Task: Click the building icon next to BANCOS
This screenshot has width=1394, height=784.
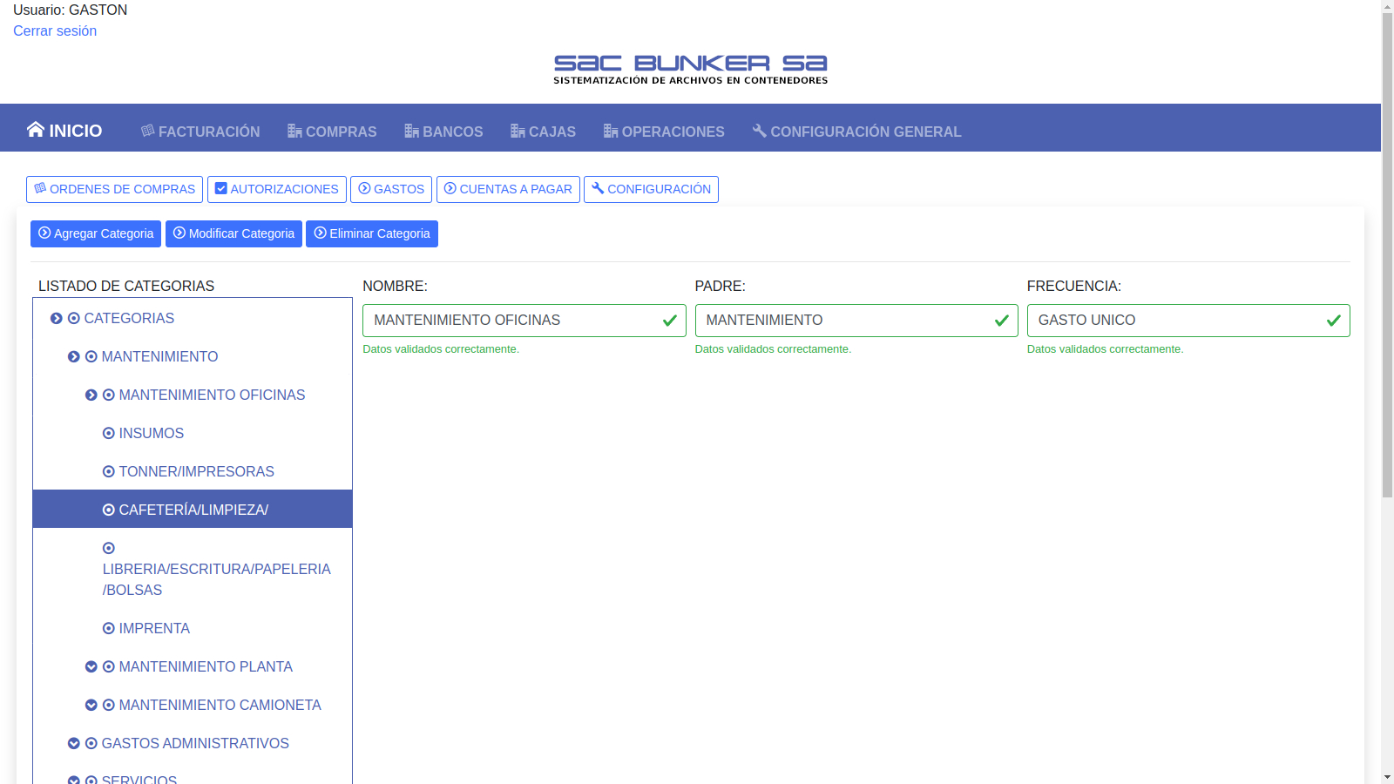Action: point(411,132)
